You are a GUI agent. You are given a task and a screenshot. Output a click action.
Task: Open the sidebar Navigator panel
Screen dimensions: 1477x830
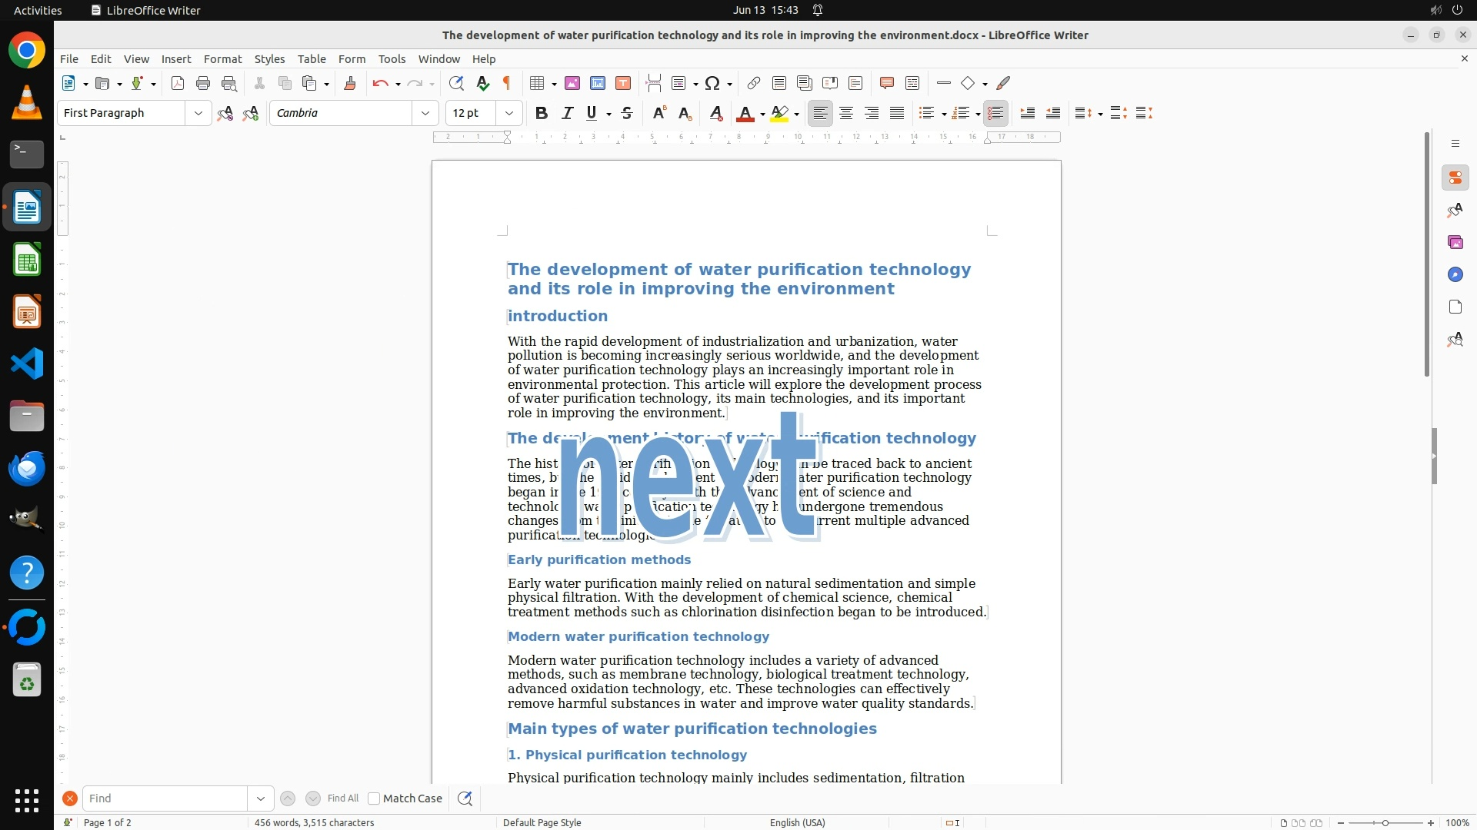tap(1455, 274)
